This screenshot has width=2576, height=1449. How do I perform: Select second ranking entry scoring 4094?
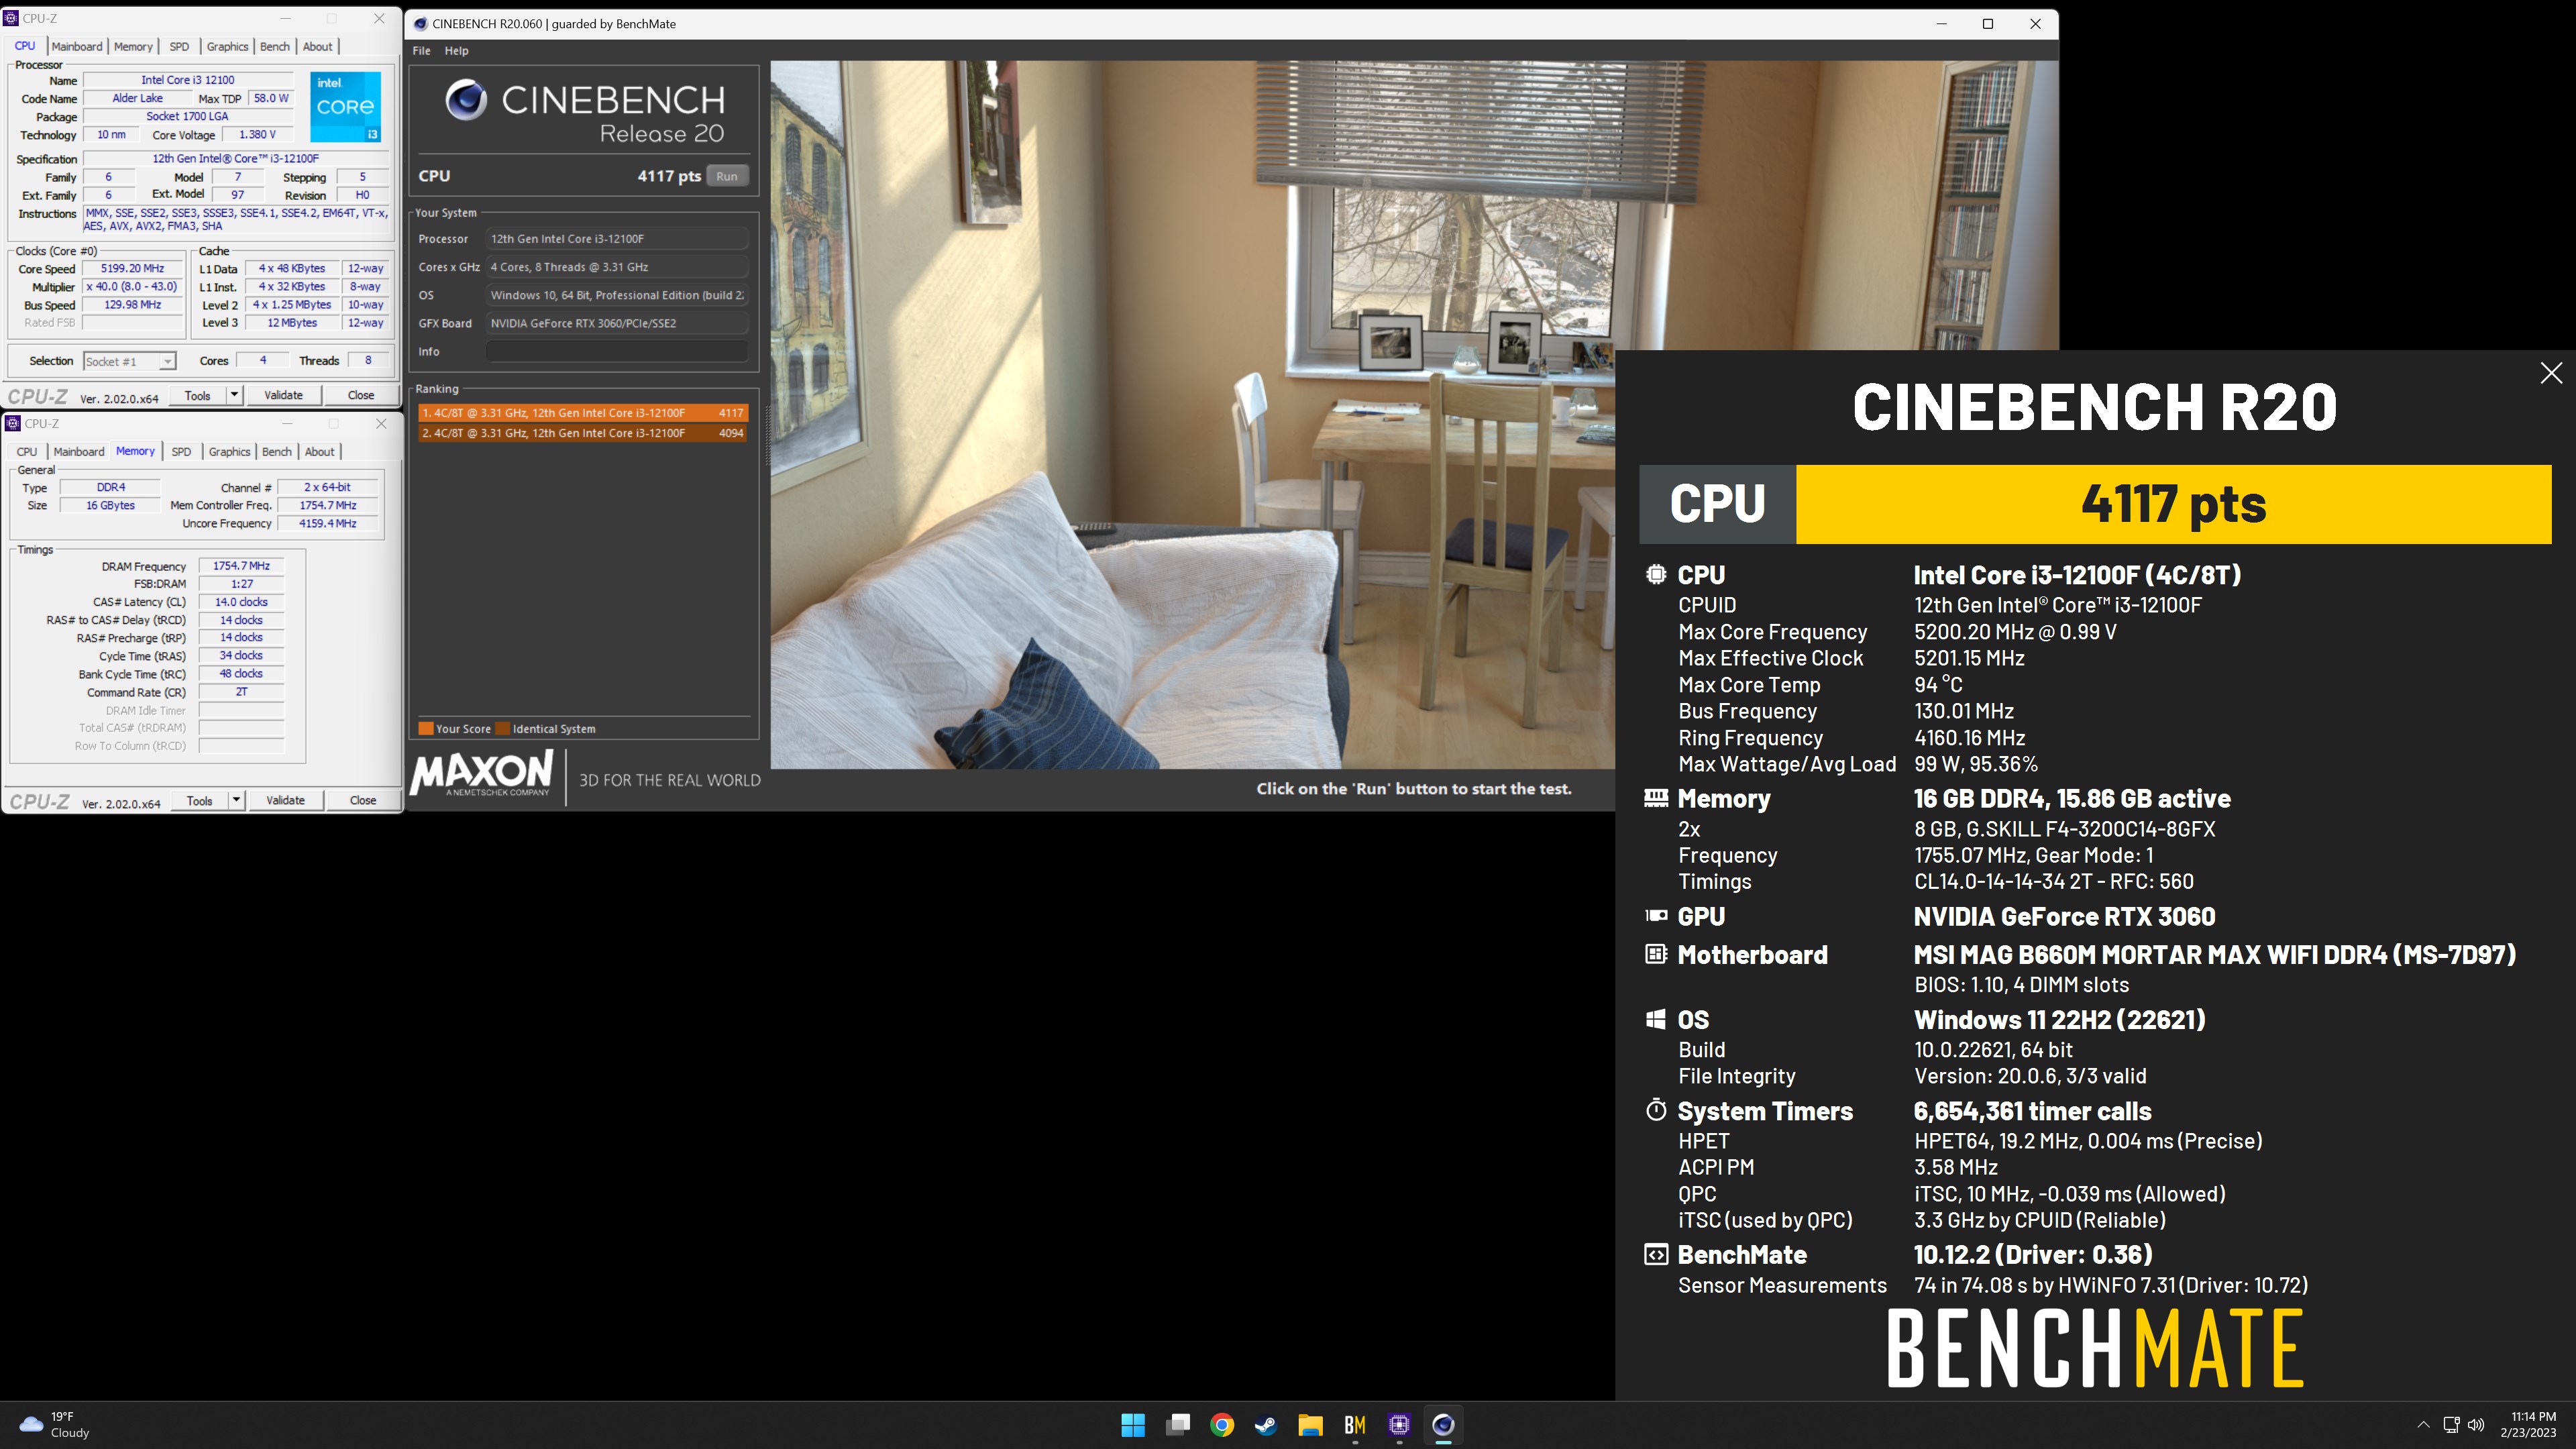tap(583, 433)
